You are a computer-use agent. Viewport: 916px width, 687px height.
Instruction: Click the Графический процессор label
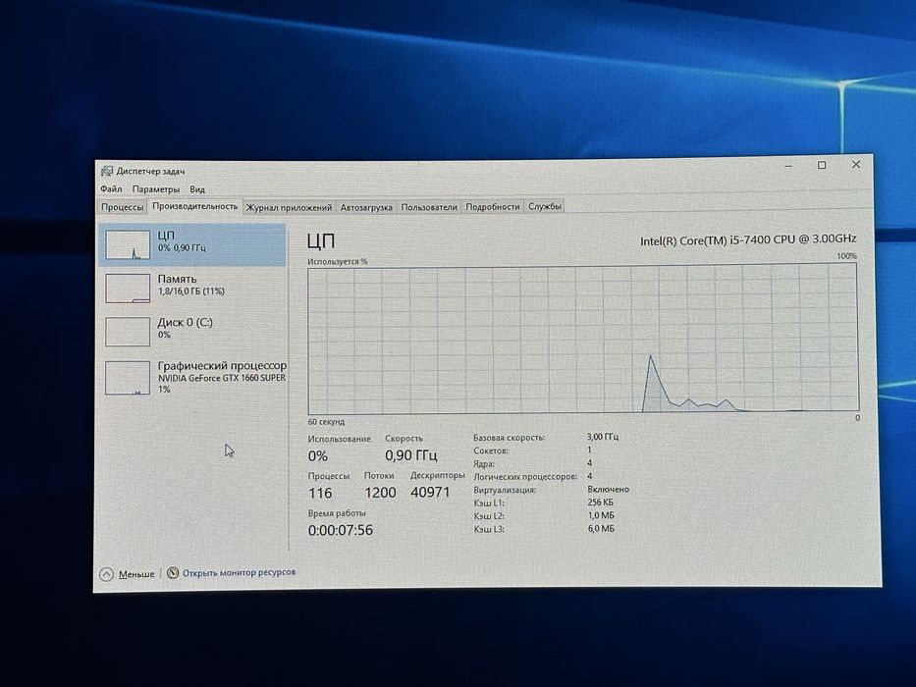coord(222,366)
